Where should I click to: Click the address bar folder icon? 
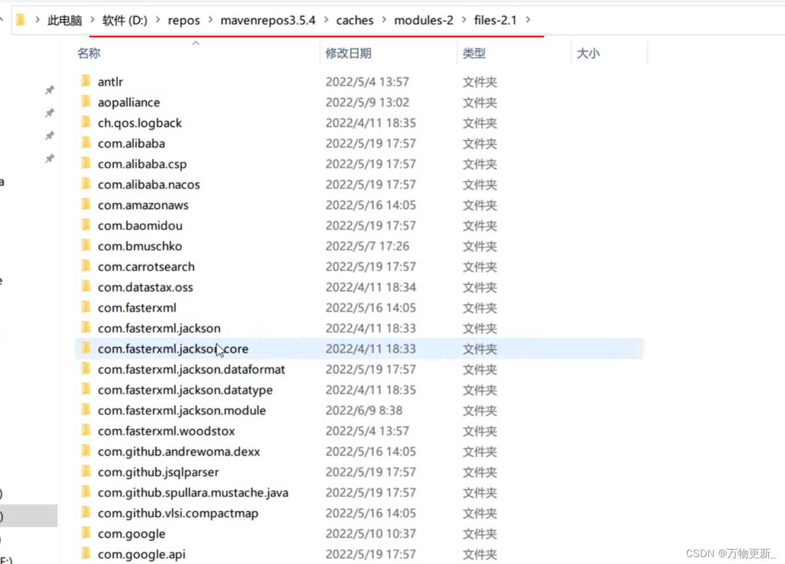pyautogui.click(x=21, y=20)
